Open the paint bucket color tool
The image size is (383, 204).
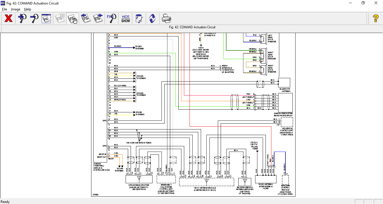139,18
